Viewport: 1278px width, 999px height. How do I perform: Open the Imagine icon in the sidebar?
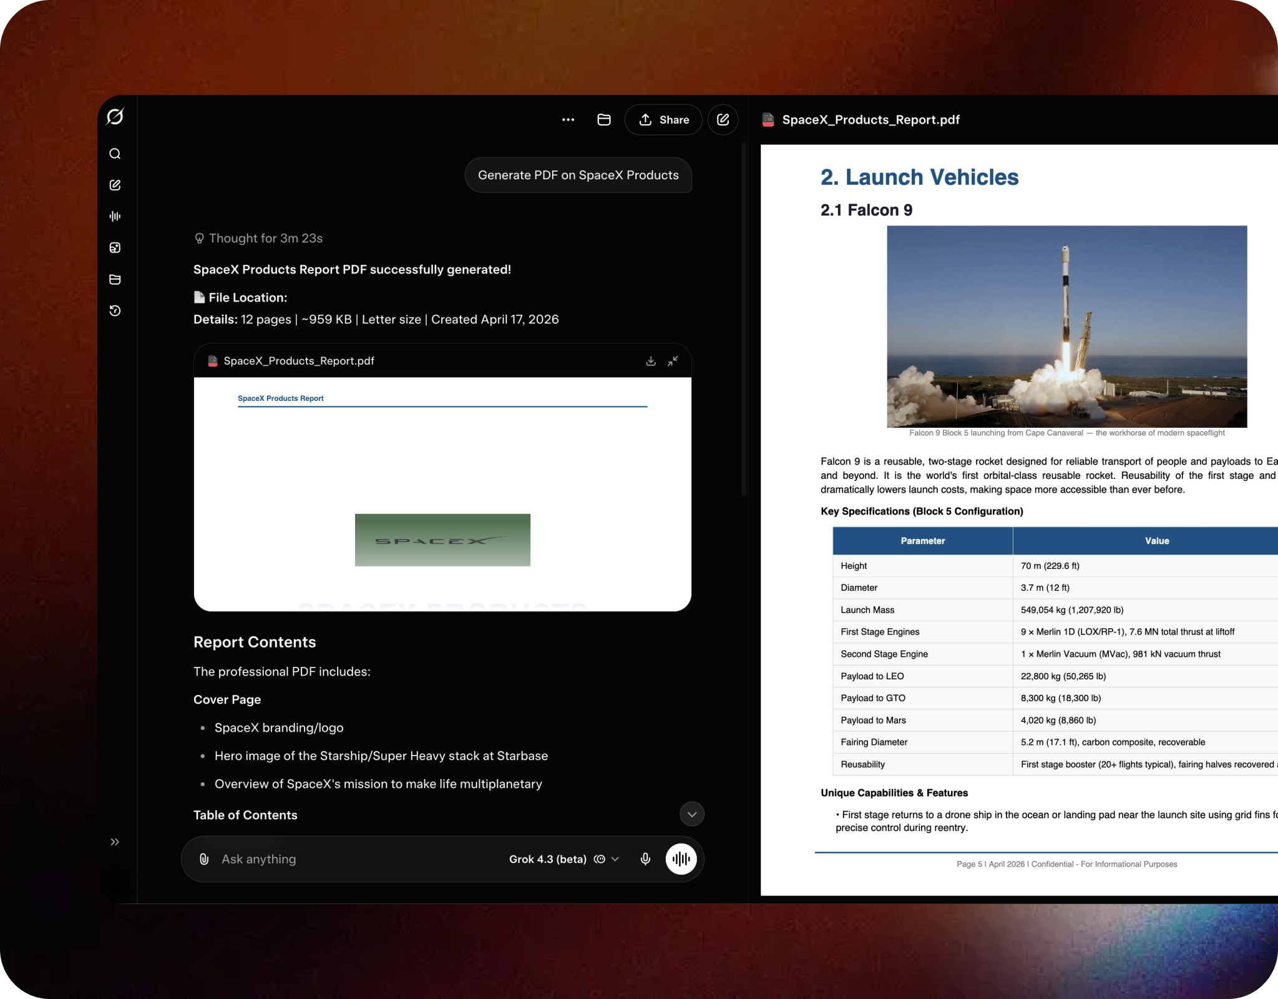115,248
